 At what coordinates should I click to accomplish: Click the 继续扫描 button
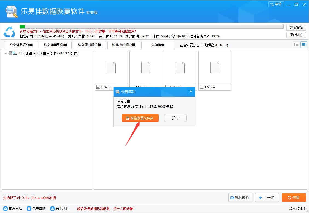(x=296, y=27)
